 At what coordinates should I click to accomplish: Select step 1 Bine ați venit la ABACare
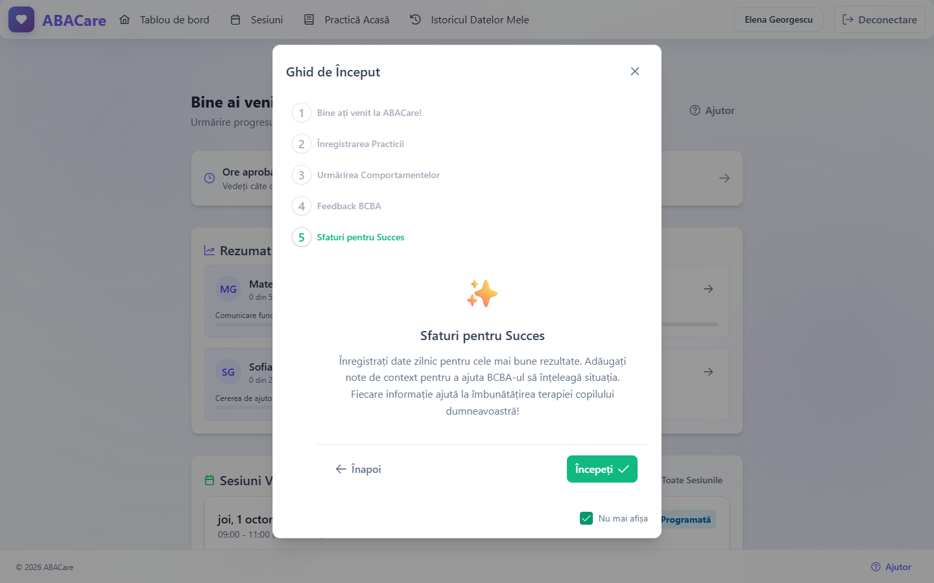[357, 113]
